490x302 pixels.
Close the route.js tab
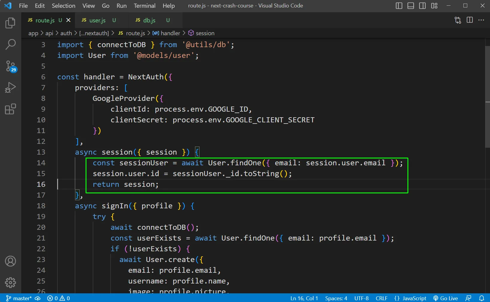pyautogui.click(x=69, y=20)
